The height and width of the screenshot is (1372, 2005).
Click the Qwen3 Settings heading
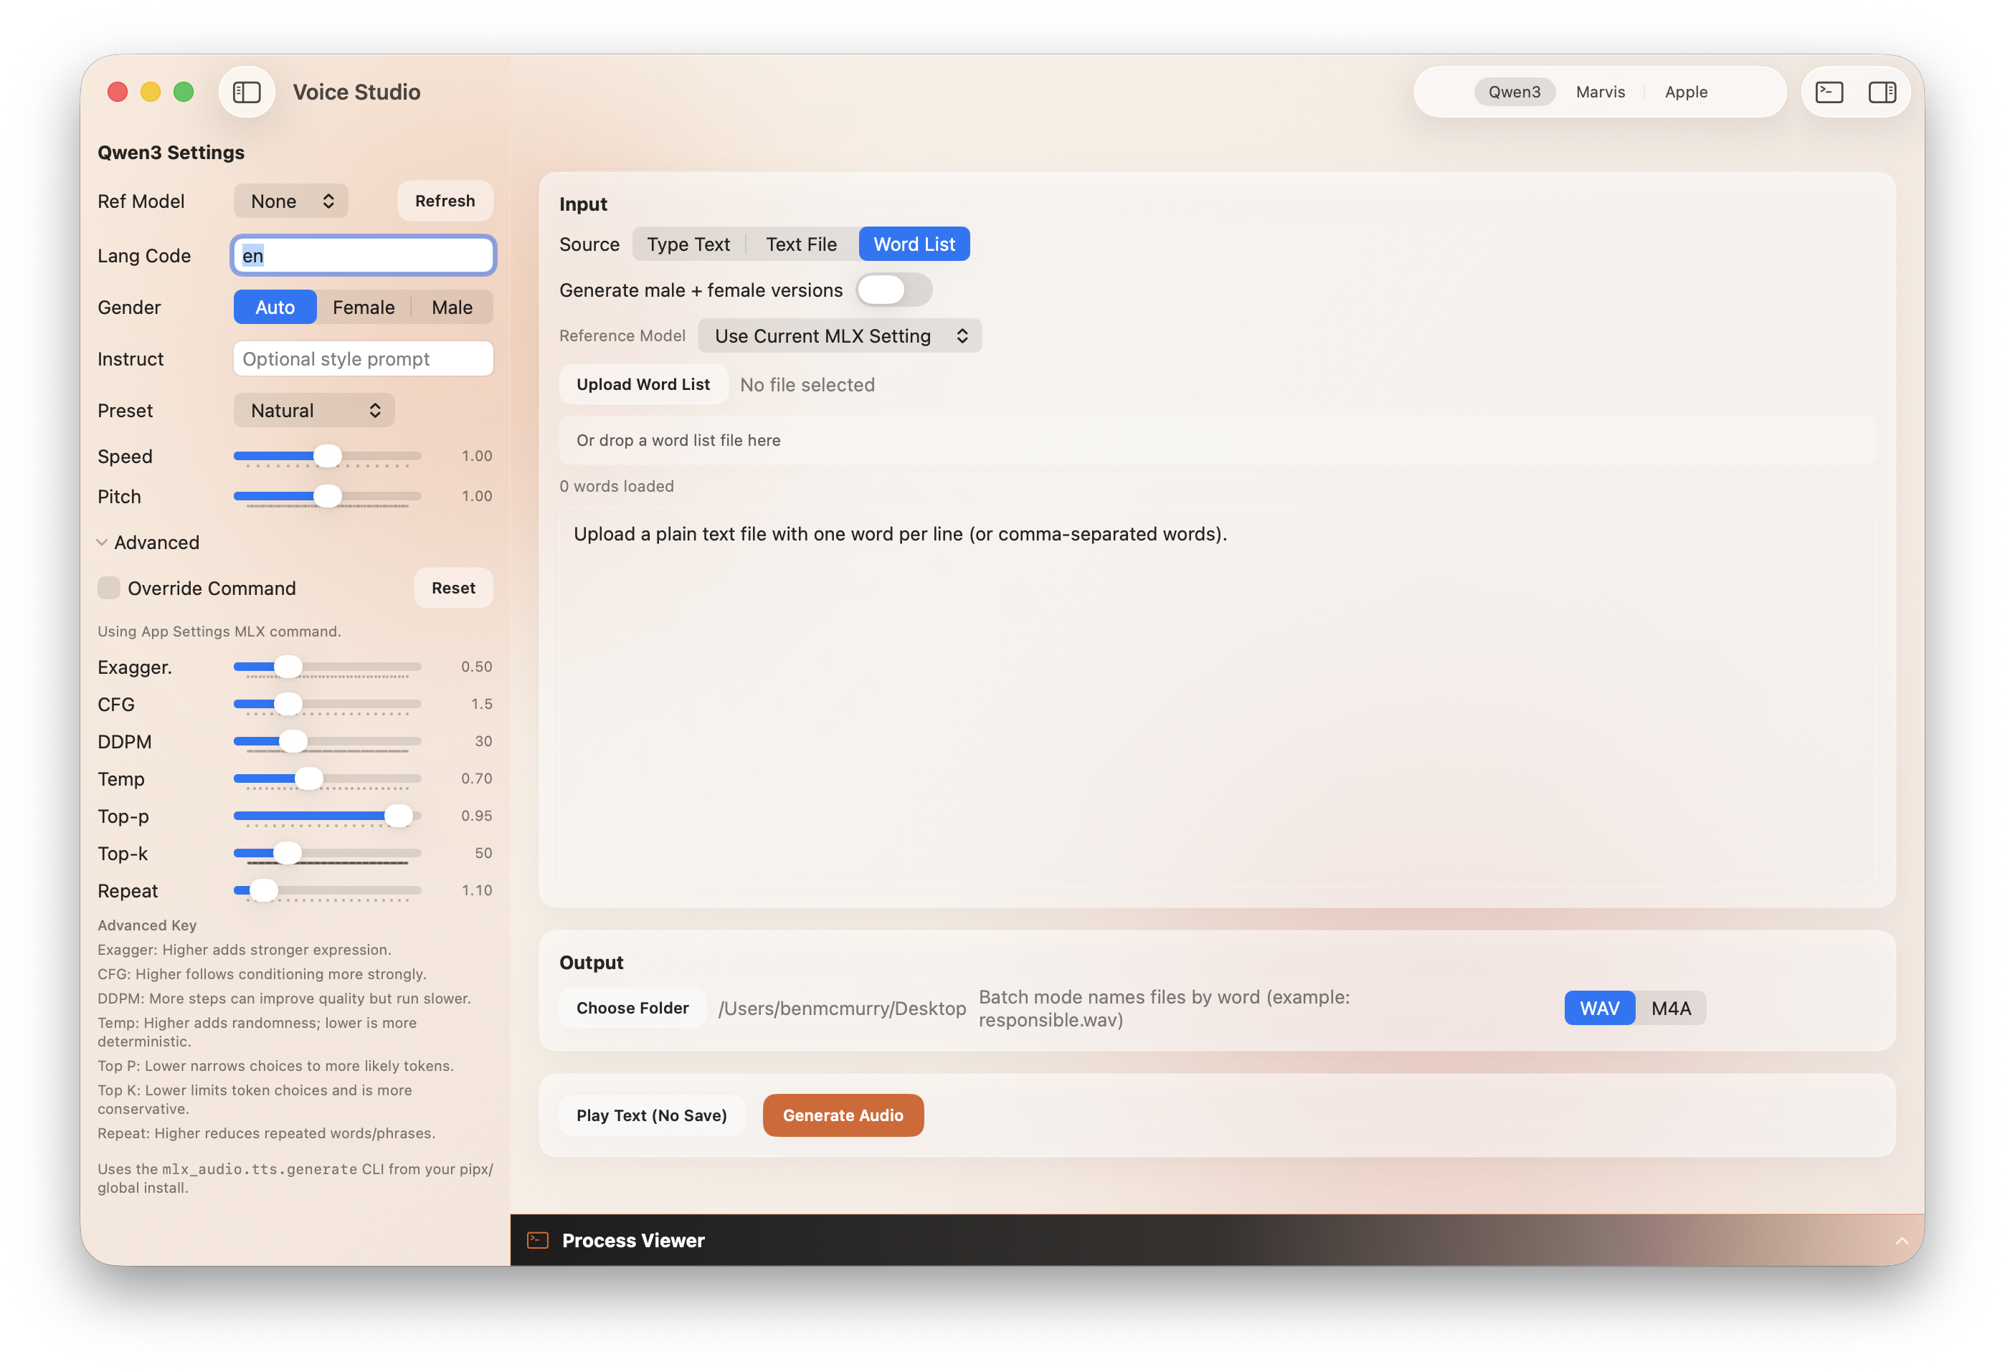171,153
